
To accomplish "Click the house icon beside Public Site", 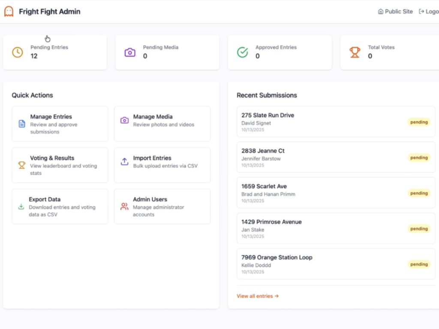I will click(381, 12).
